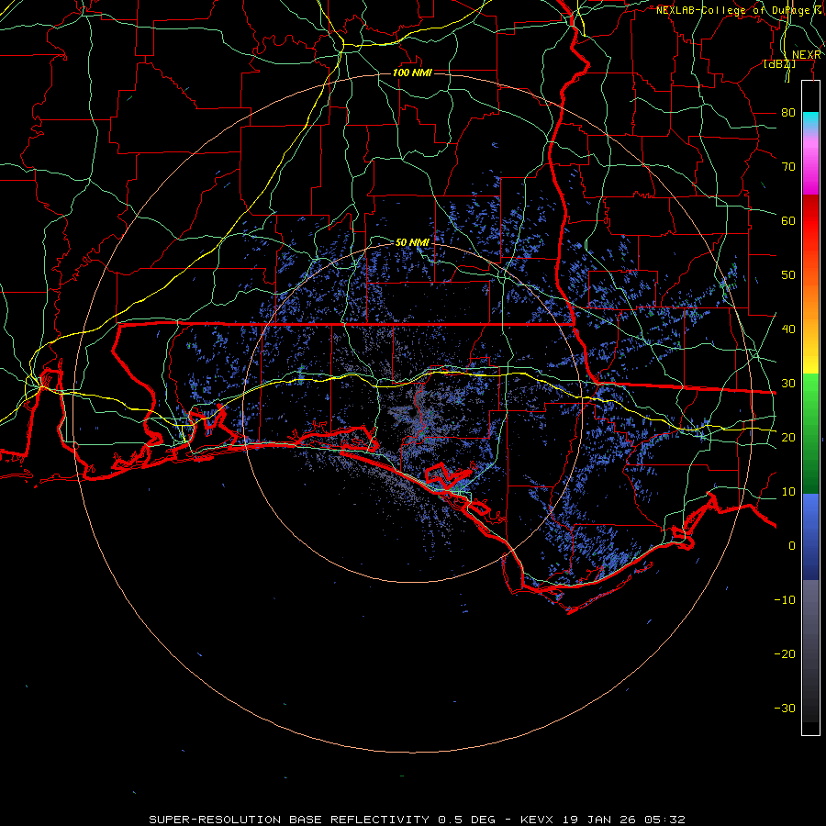Screen dimensions: 826x826
Task: Click the green segment of the color bar
Action: coord(810,433)
